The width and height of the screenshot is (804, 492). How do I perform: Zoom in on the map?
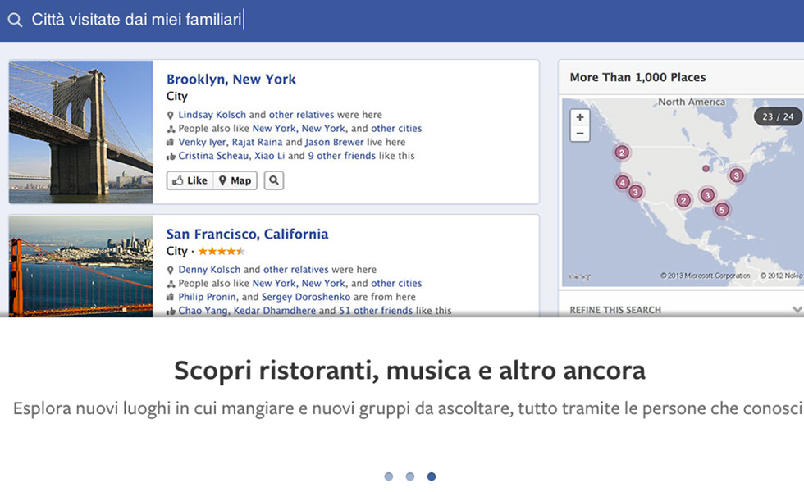(x=579, y=117)
